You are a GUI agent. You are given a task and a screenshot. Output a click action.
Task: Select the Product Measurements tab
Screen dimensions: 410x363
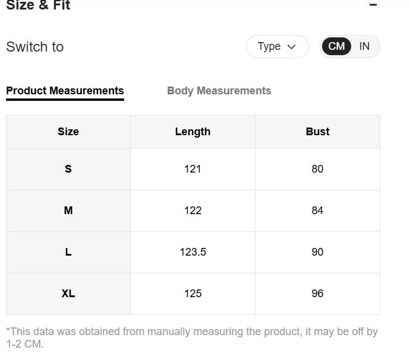coord(65,91)
